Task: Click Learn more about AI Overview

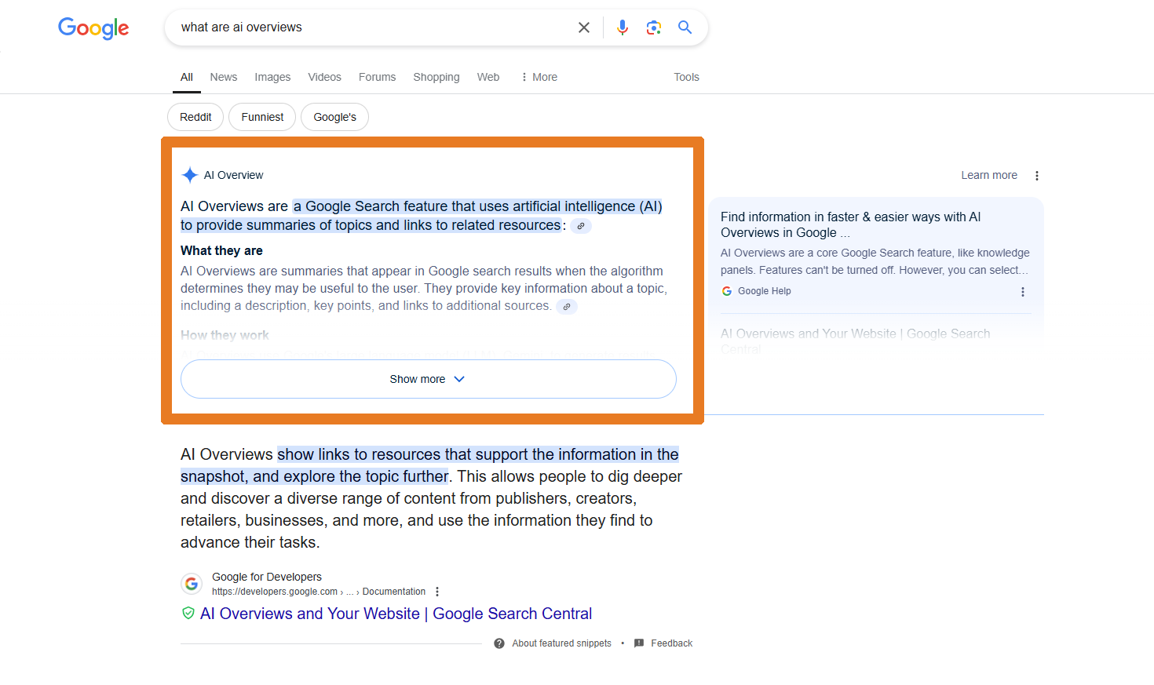Action: pos(989,176)
